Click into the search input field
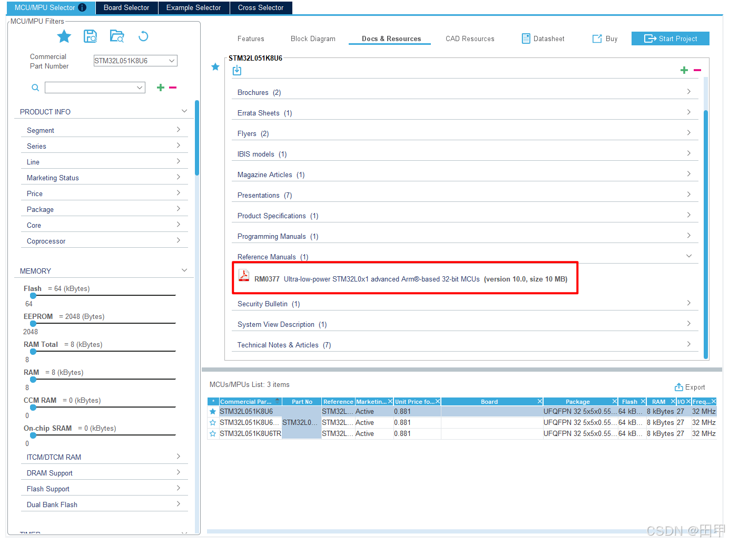729x543 pixels. (90, 88)
